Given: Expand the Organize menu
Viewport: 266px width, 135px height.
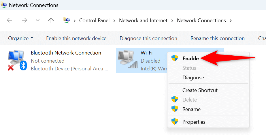Looking at the screenshot, I should coord(20,38).
